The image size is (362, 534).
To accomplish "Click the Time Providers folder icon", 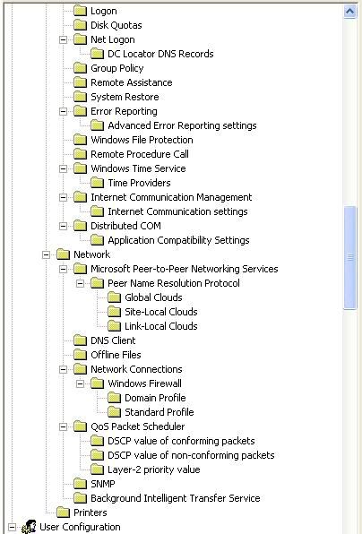I will 97,183.
